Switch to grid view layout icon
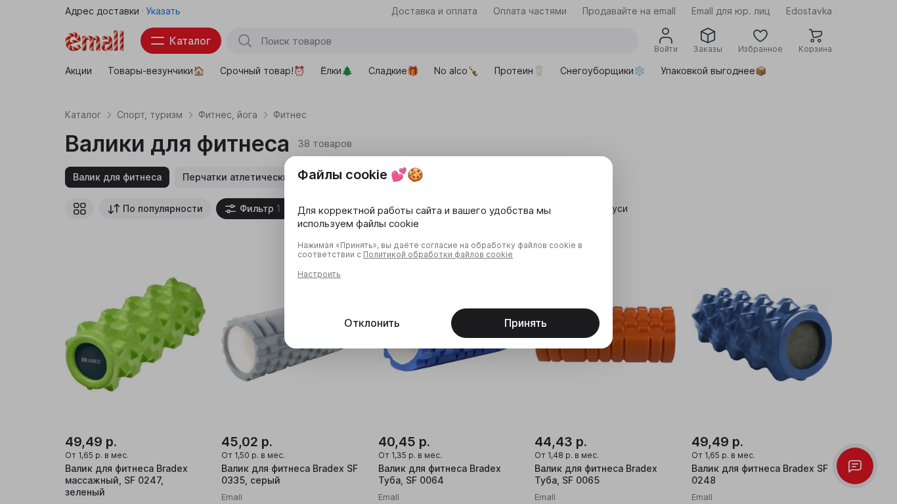 [79, 209]
